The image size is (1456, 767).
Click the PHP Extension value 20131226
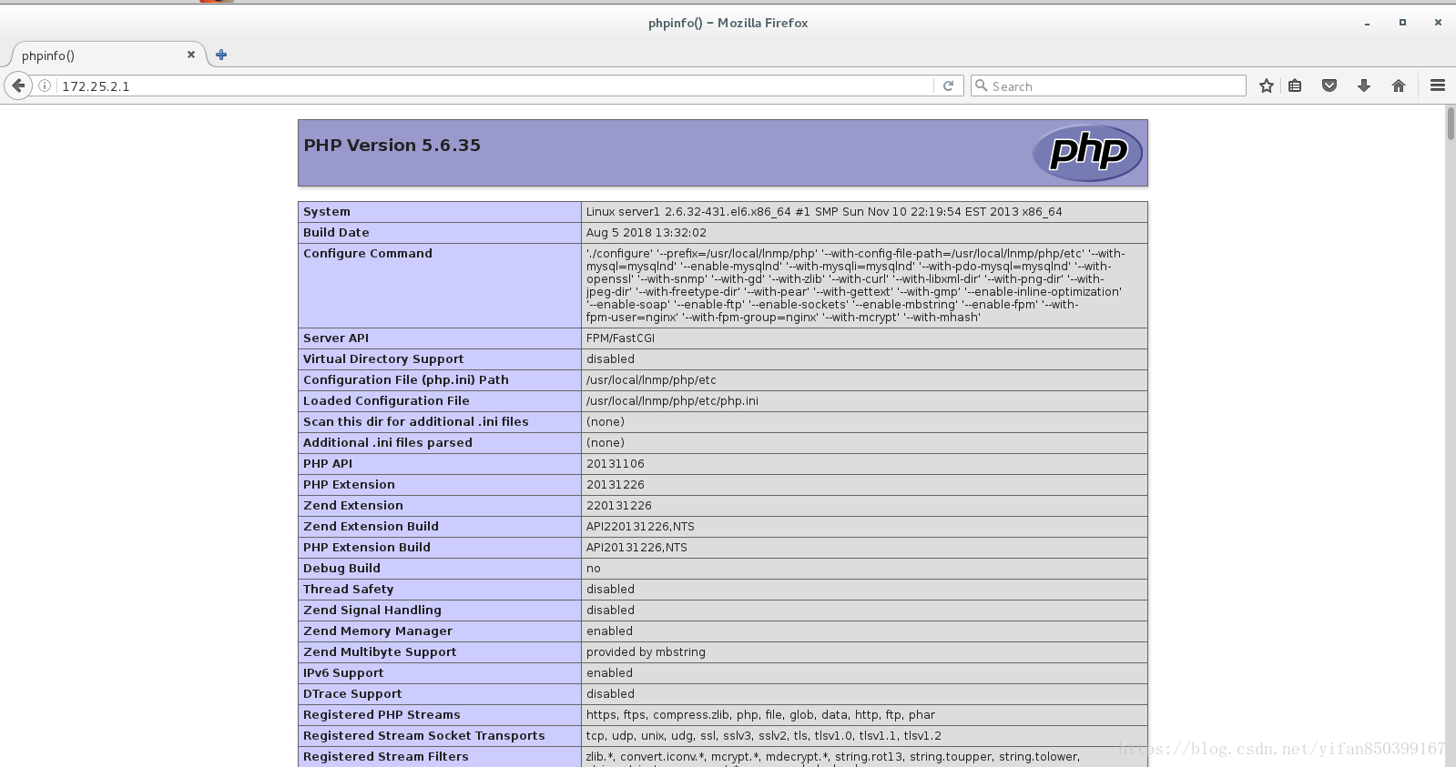[x=616, y=484]
